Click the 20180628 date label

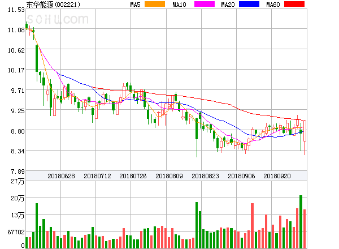(60, 176)
